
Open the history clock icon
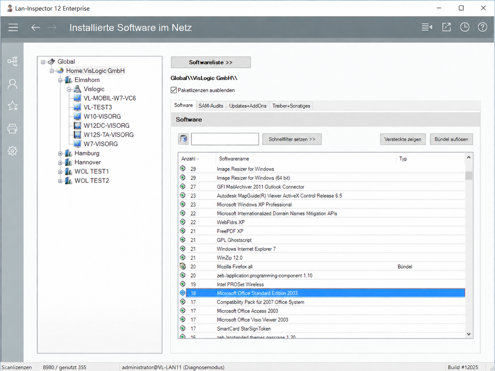[x=465, y=27]
